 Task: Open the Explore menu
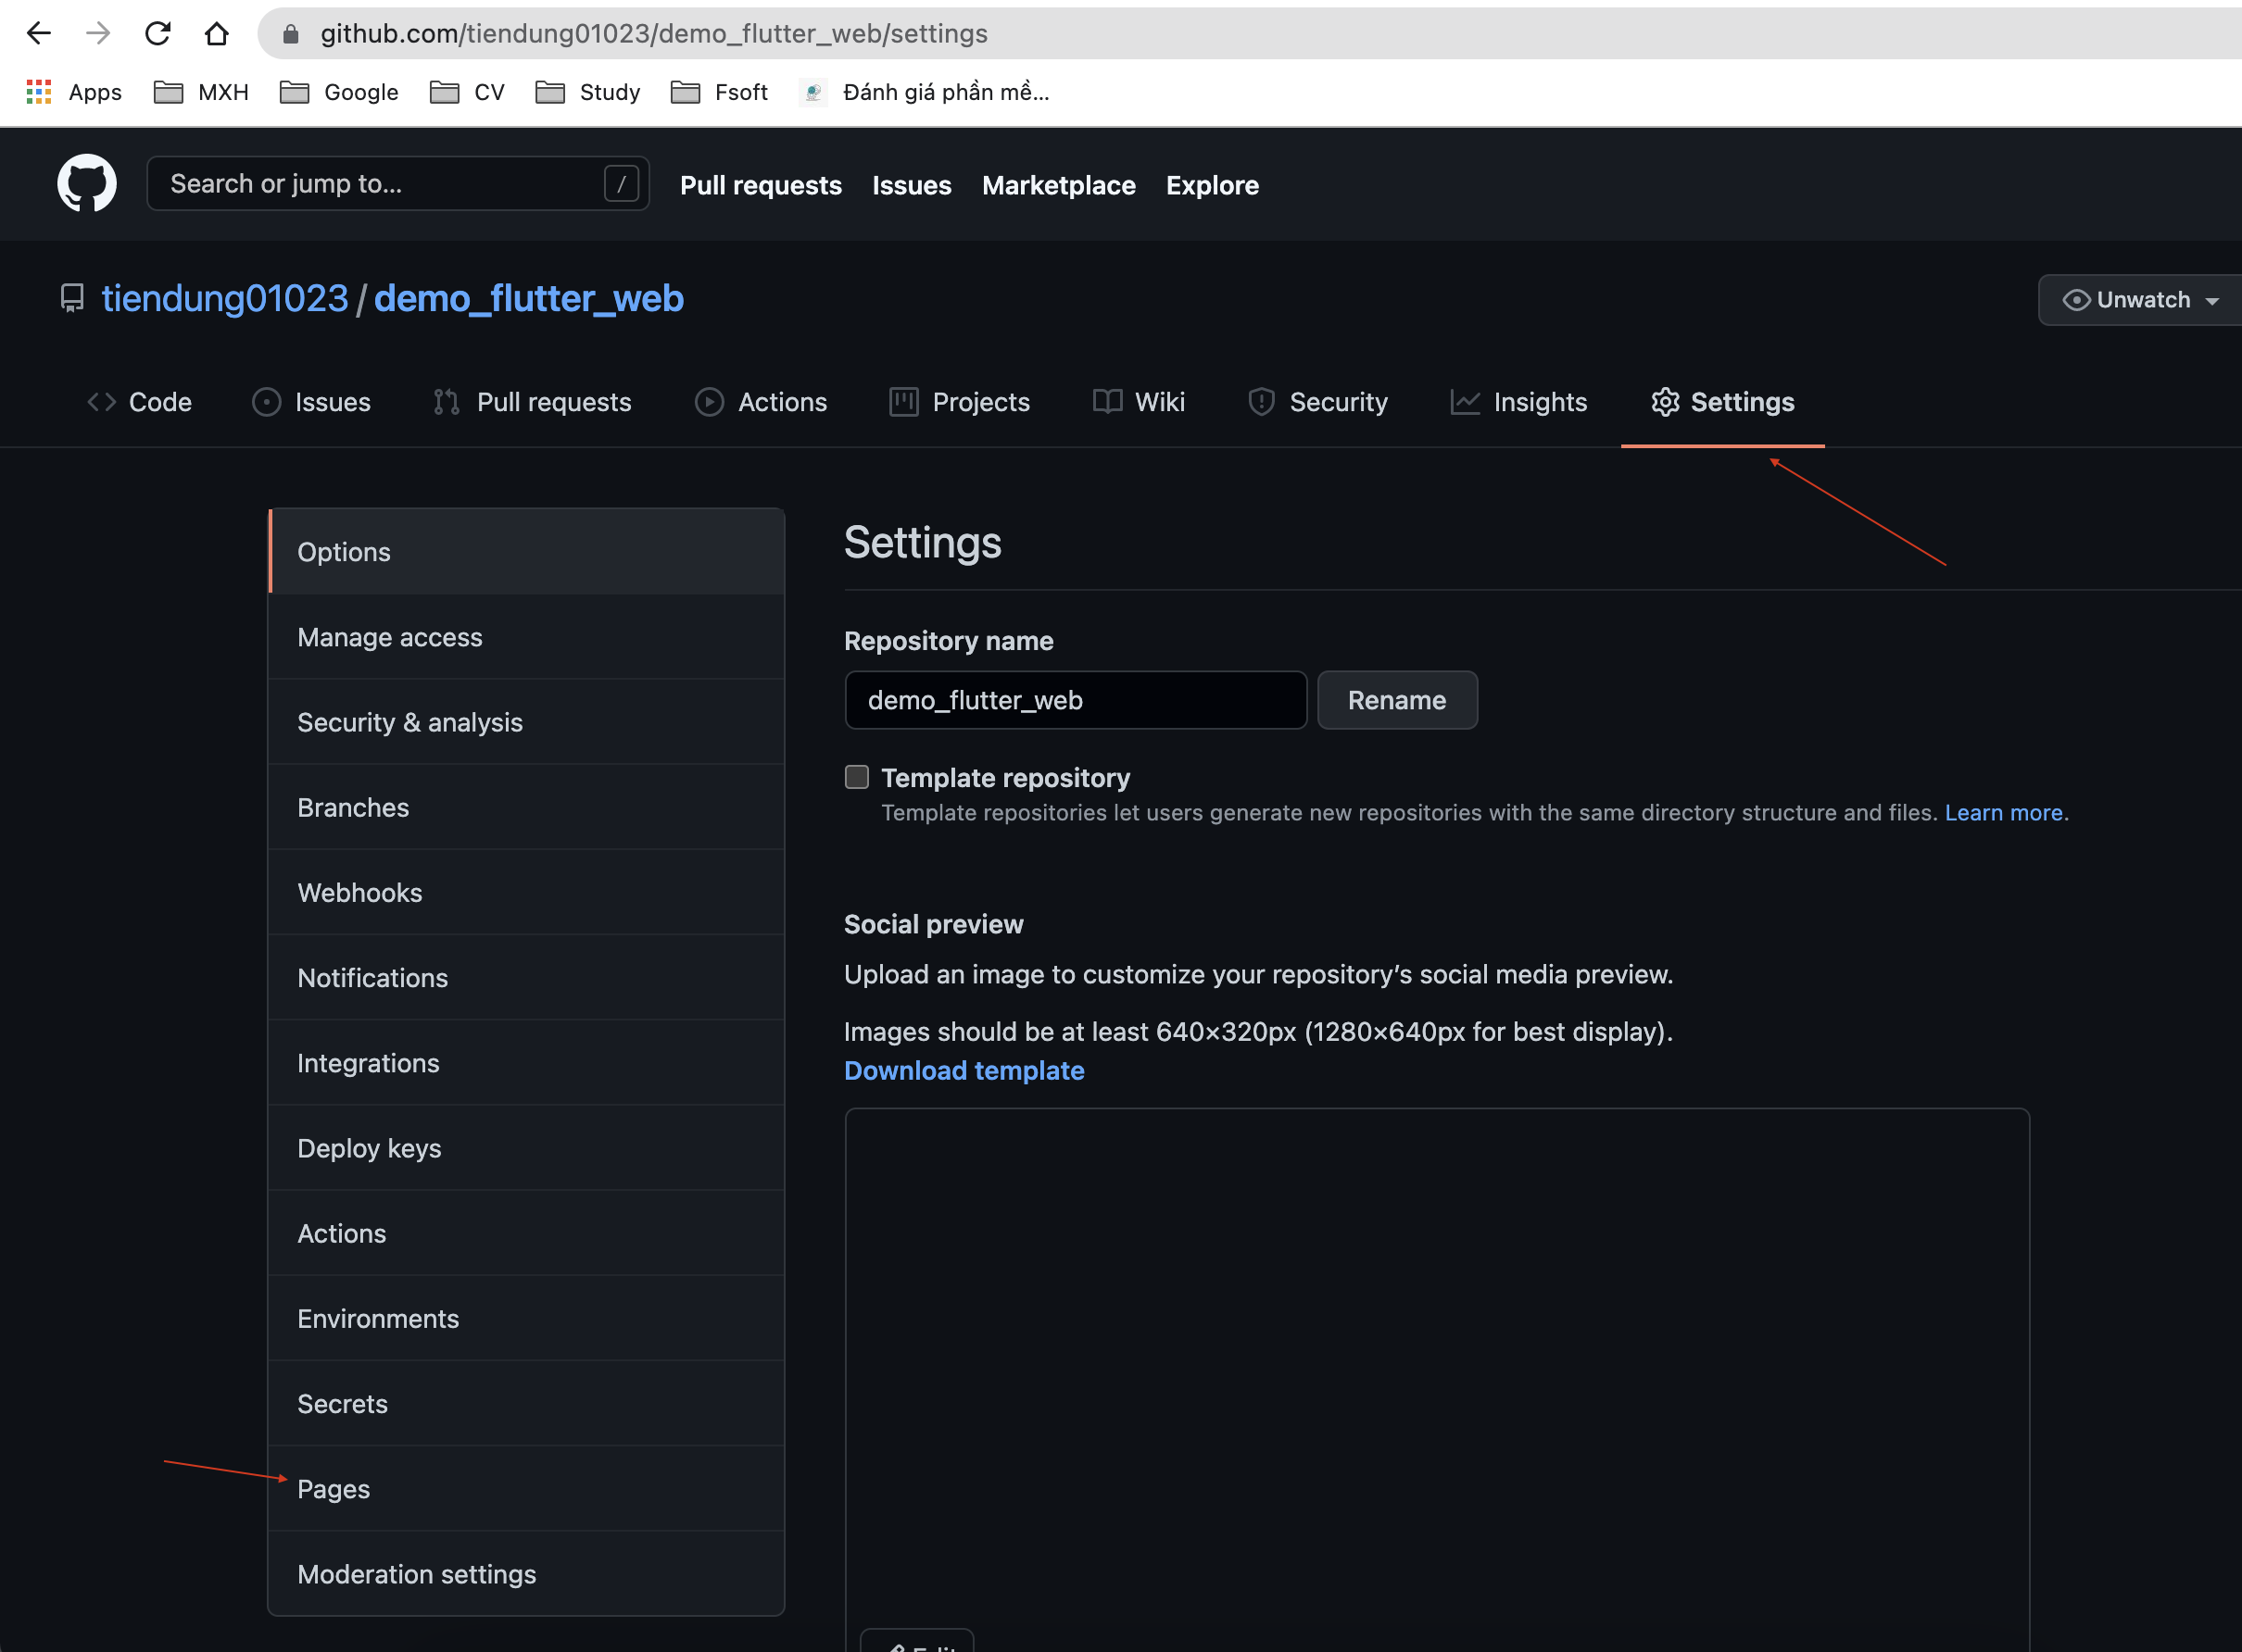1212,185
